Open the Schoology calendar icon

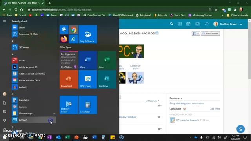click(188, 24)
